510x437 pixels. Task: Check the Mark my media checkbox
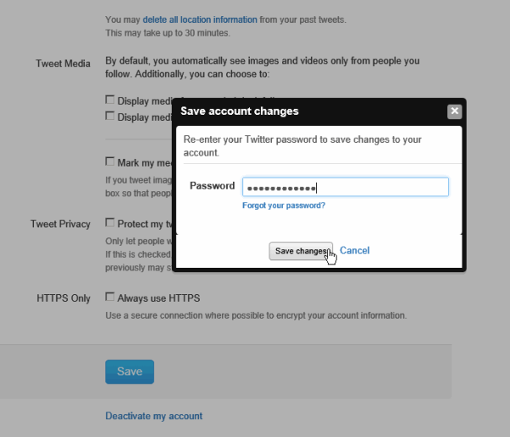coord(110,161)
